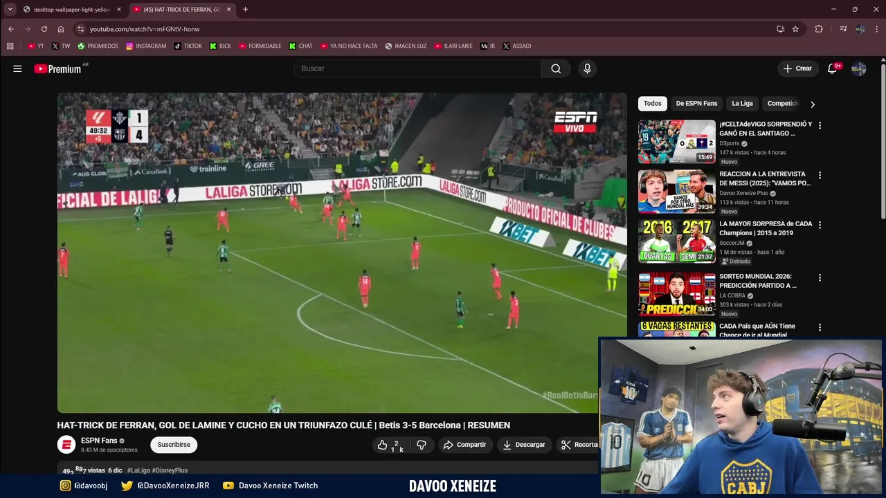
Task: Select the Todos filter chip
Action: [x=652, y=104]
